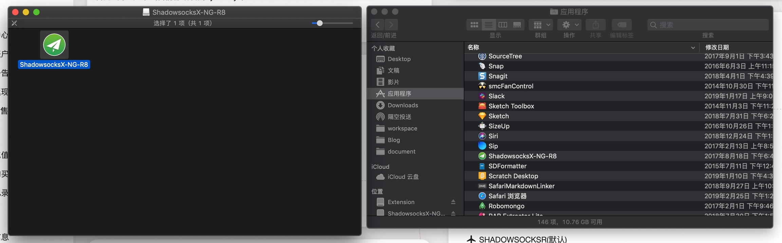Toggle sort order on name column header
The image size is (782, 243).
pos(580,47)
